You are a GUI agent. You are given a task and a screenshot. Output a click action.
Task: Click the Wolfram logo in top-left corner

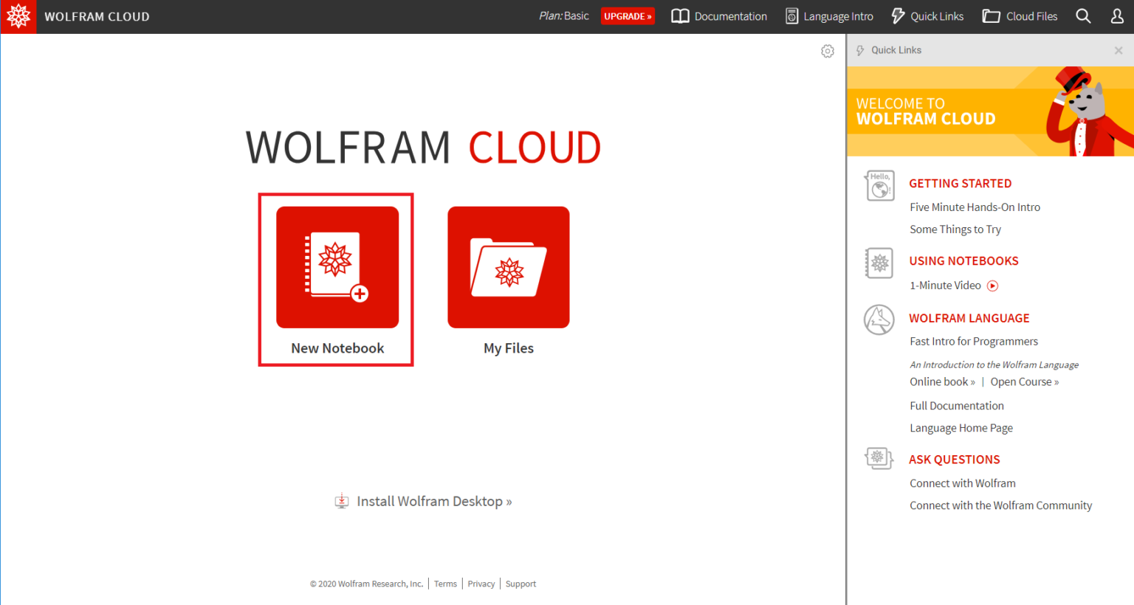(18, 16)
